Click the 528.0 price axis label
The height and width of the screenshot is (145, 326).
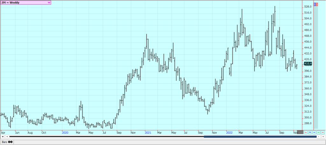pyautogui.click(x=308, y=7)
